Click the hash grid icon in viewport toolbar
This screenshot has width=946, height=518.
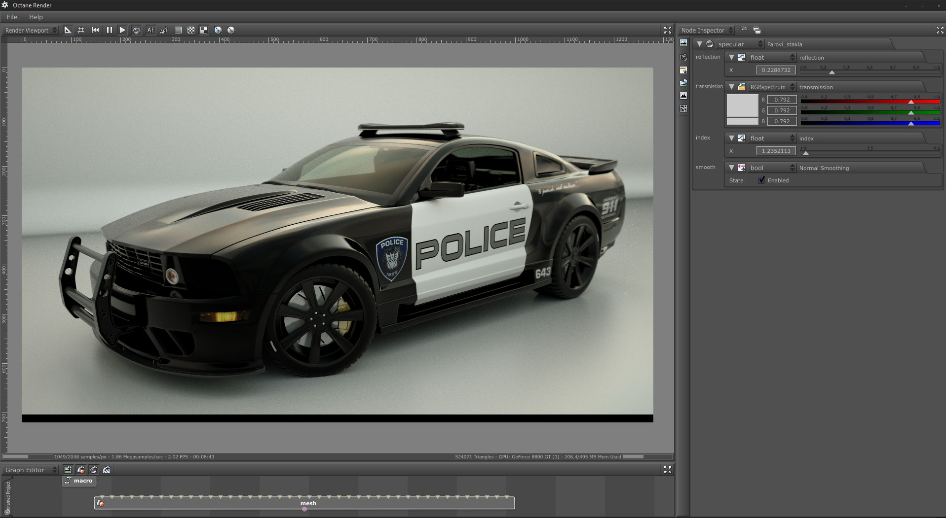point(81,30)
